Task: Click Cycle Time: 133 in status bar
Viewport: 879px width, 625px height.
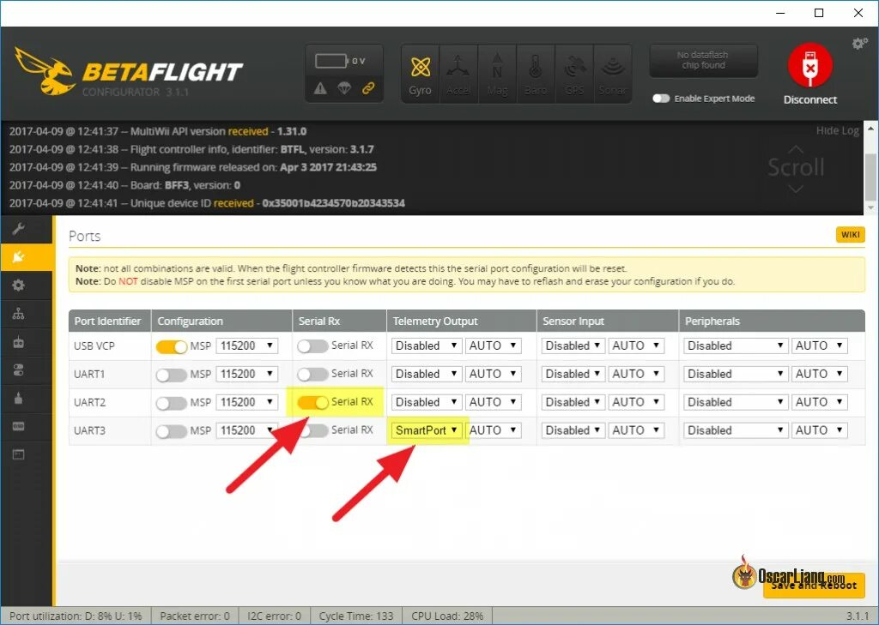Action: pos(356,616)
